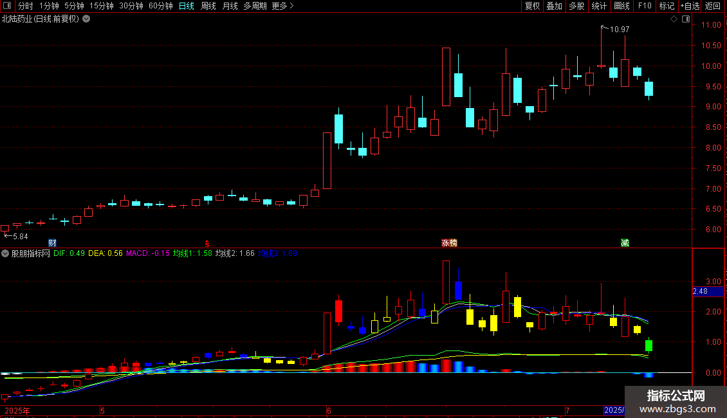This screenshot has height=418, width=727.
Task: Expand the 更多 periods menu
Action: (283, 6)
